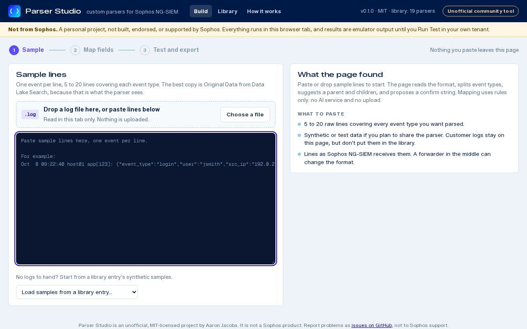Click the .log file badge icon
This screenshot has height=329, width=527.
click(x=30, y=114)
